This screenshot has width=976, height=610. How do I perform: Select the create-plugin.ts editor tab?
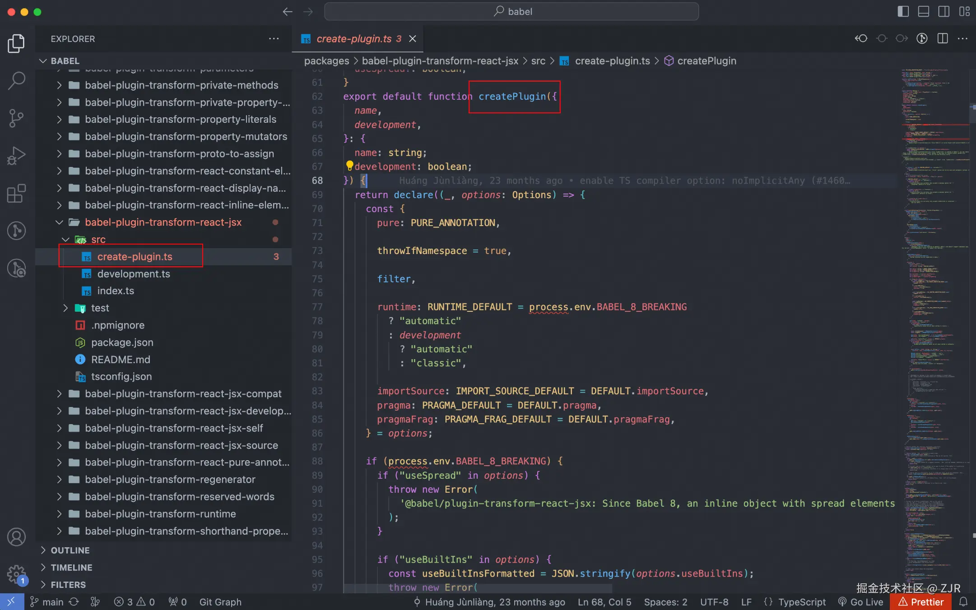tap(353, 39)
